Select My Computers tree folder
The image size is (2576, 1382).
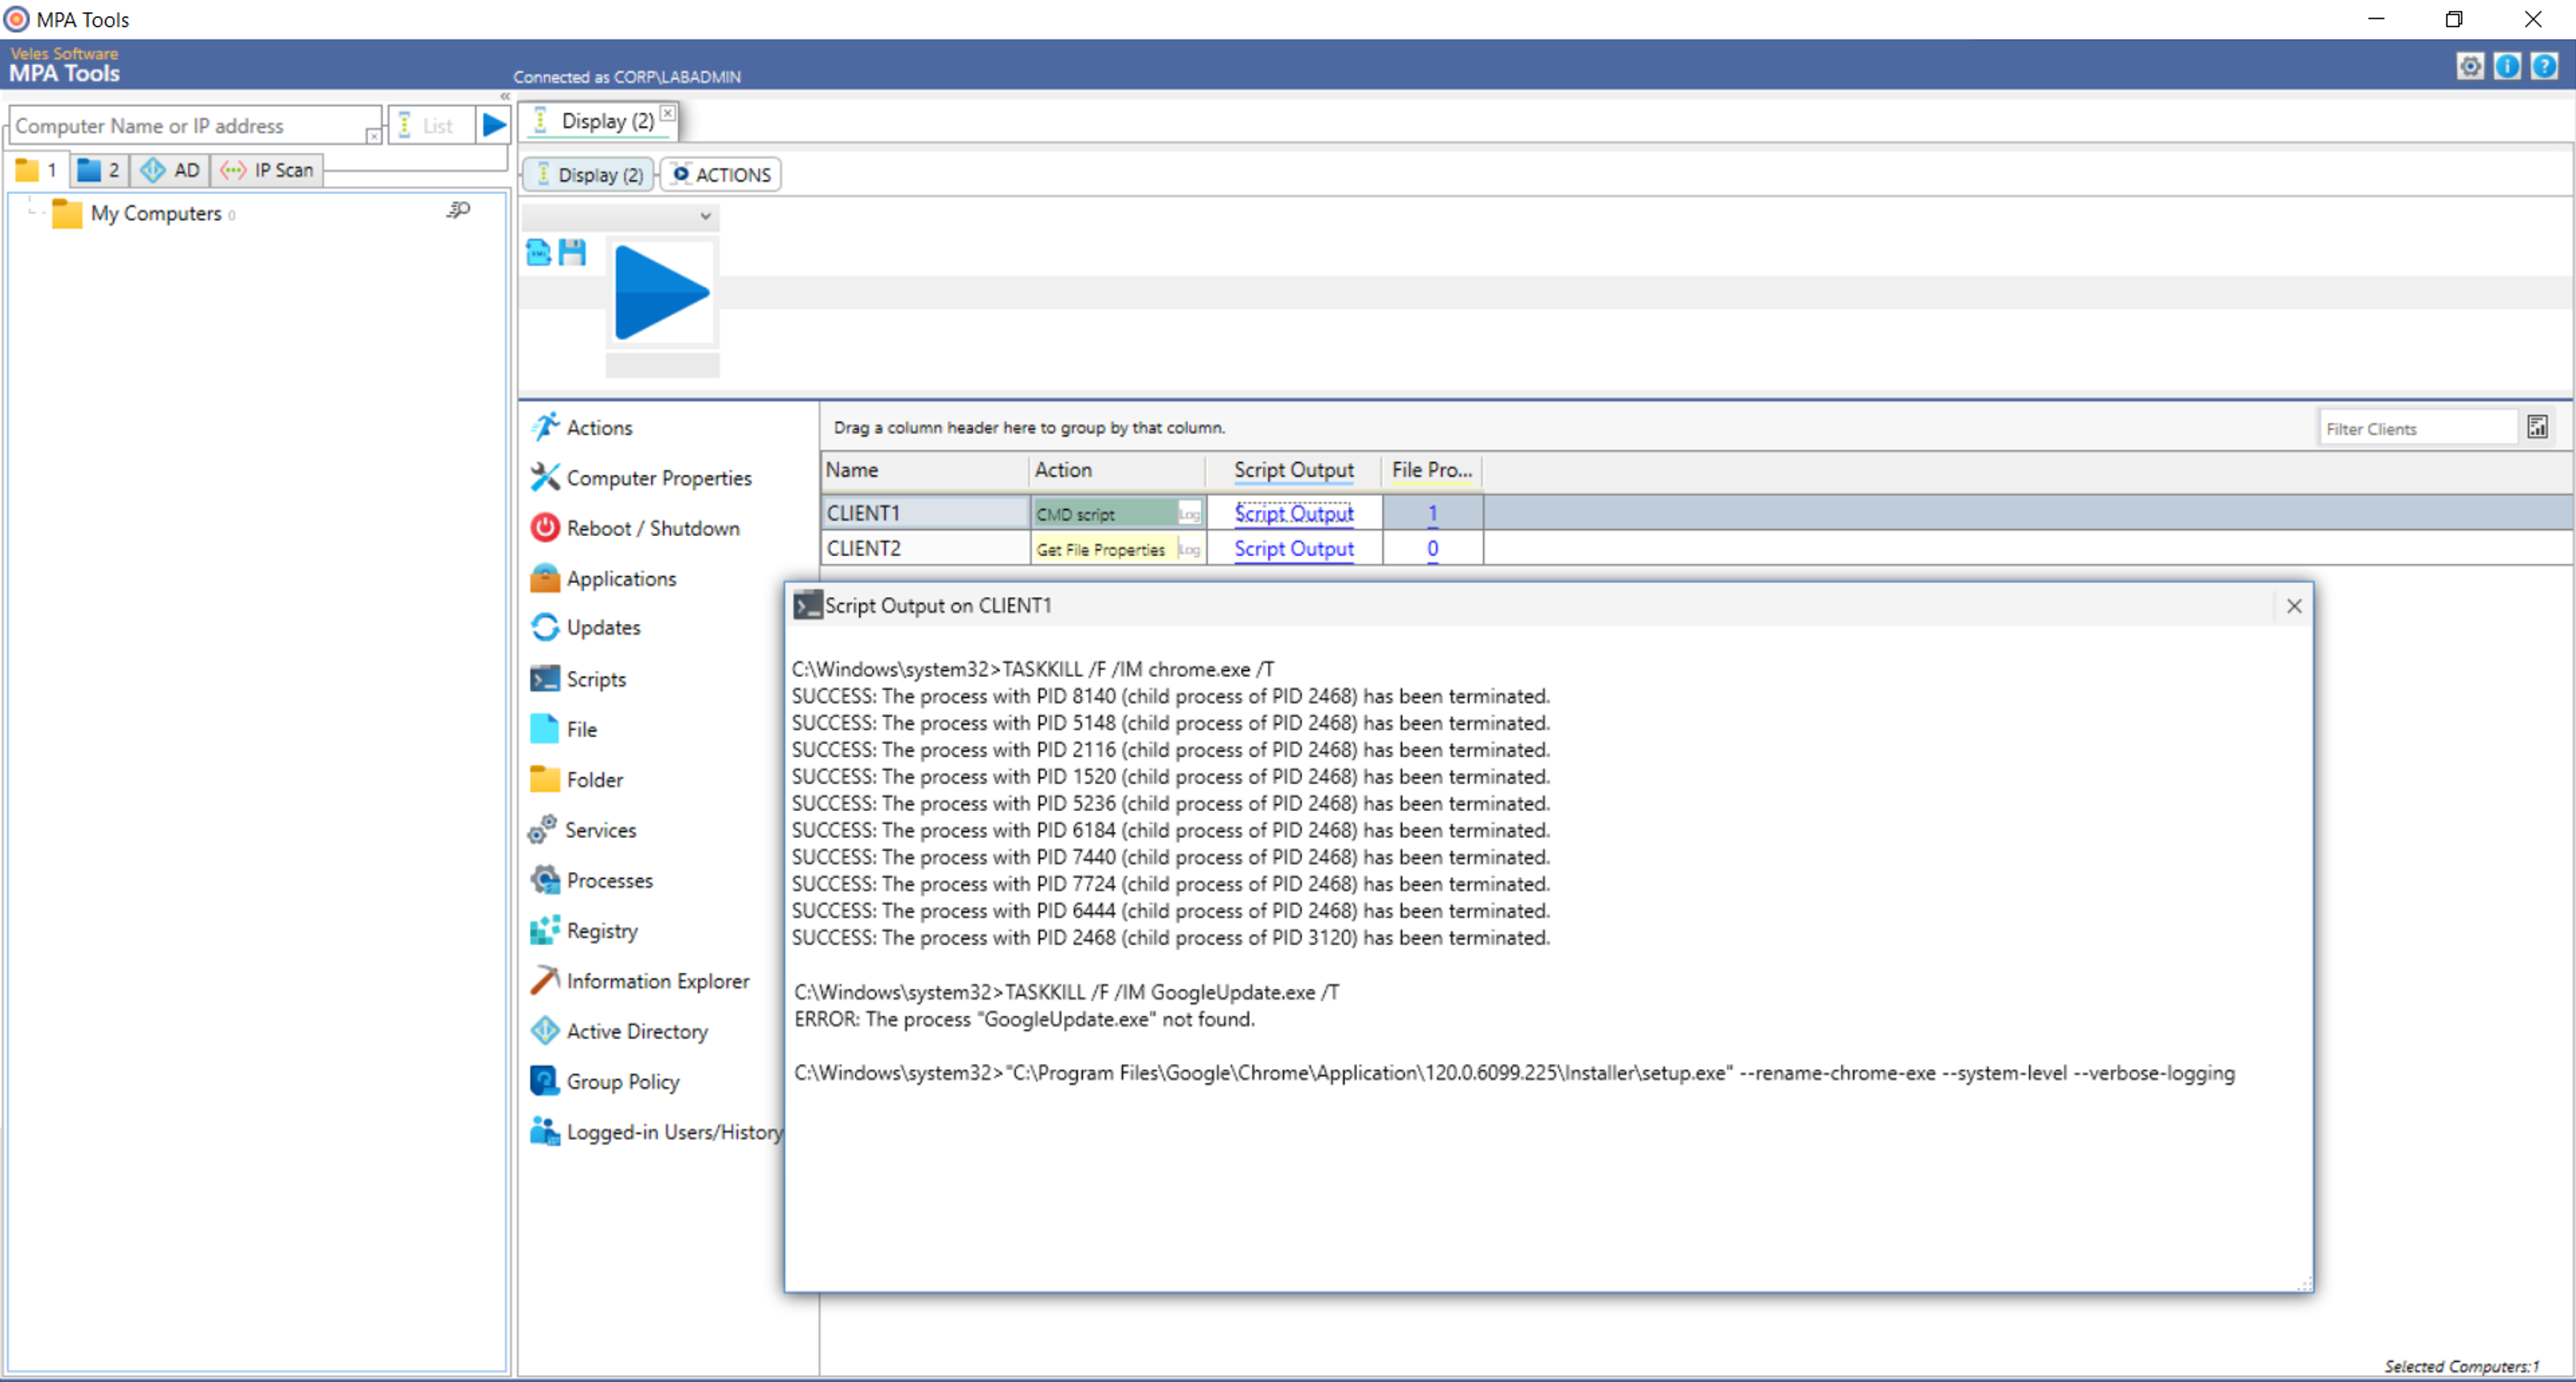tap(144, 213)
